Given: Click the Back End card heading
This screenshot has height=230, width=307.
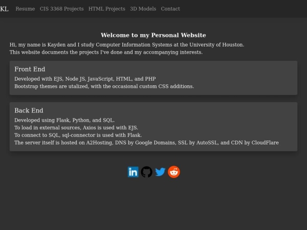Looking at the screenshot, I should pyautogui.click(x=29, y=110).
